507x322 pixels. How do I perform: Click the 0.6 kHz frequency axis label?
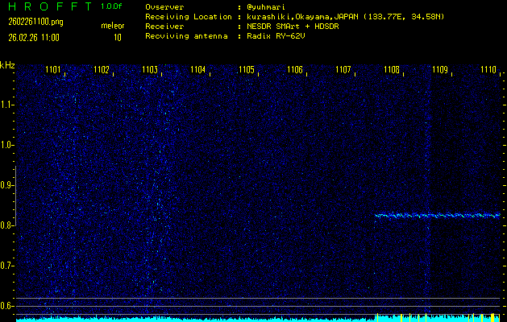coord(8,305)
